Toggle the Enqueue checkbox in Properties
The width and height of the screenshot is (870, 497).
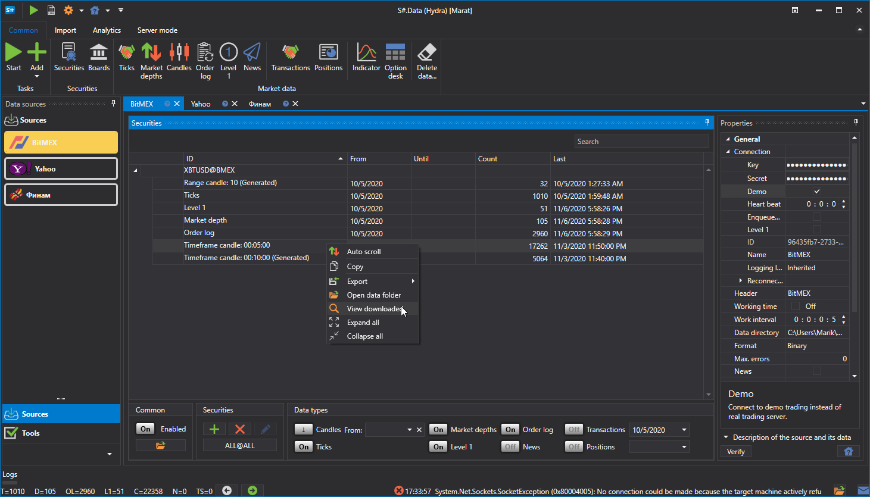tap(817, 217)
